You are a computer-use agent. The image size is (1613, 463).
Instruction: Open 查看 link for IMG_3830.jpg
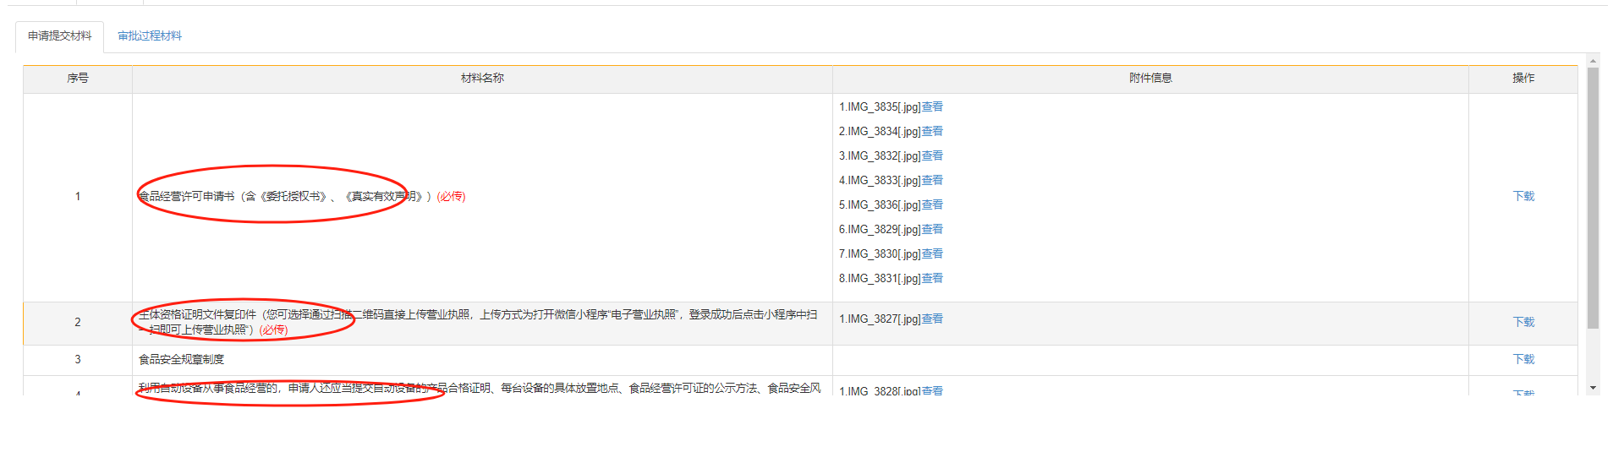[932, 253]
